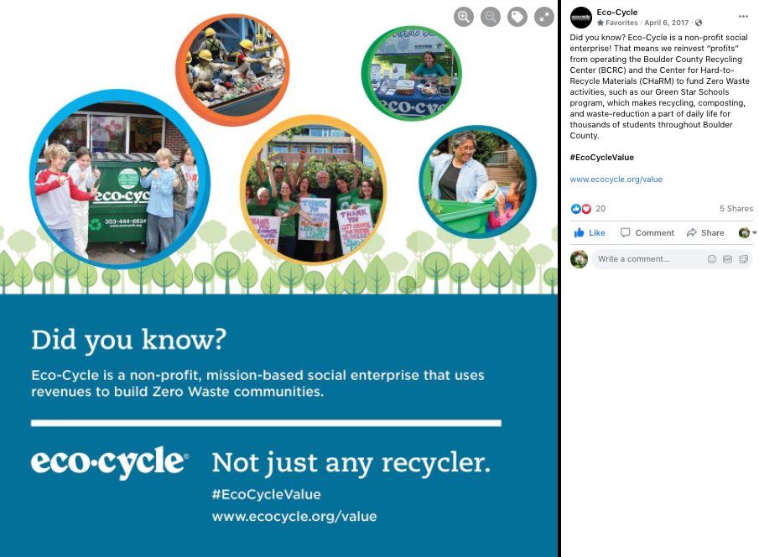Open post options three-dot menu
The height and width of the screenshot is (557, 759).
pyautogui.click(x=744, y=17)
